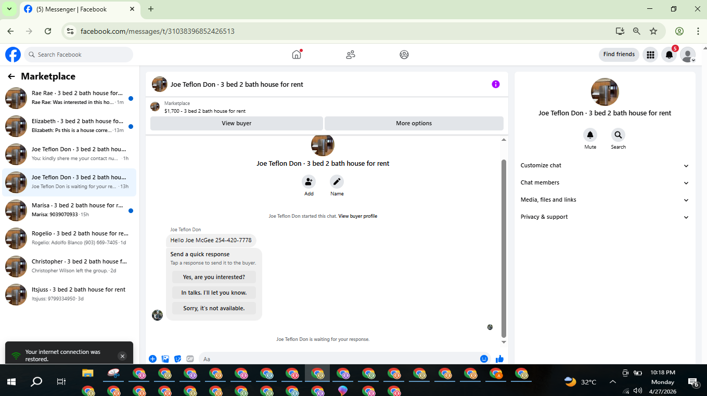Open browser tab search dropdown
The width and height of the screenshot is (707, 396).
9,9
